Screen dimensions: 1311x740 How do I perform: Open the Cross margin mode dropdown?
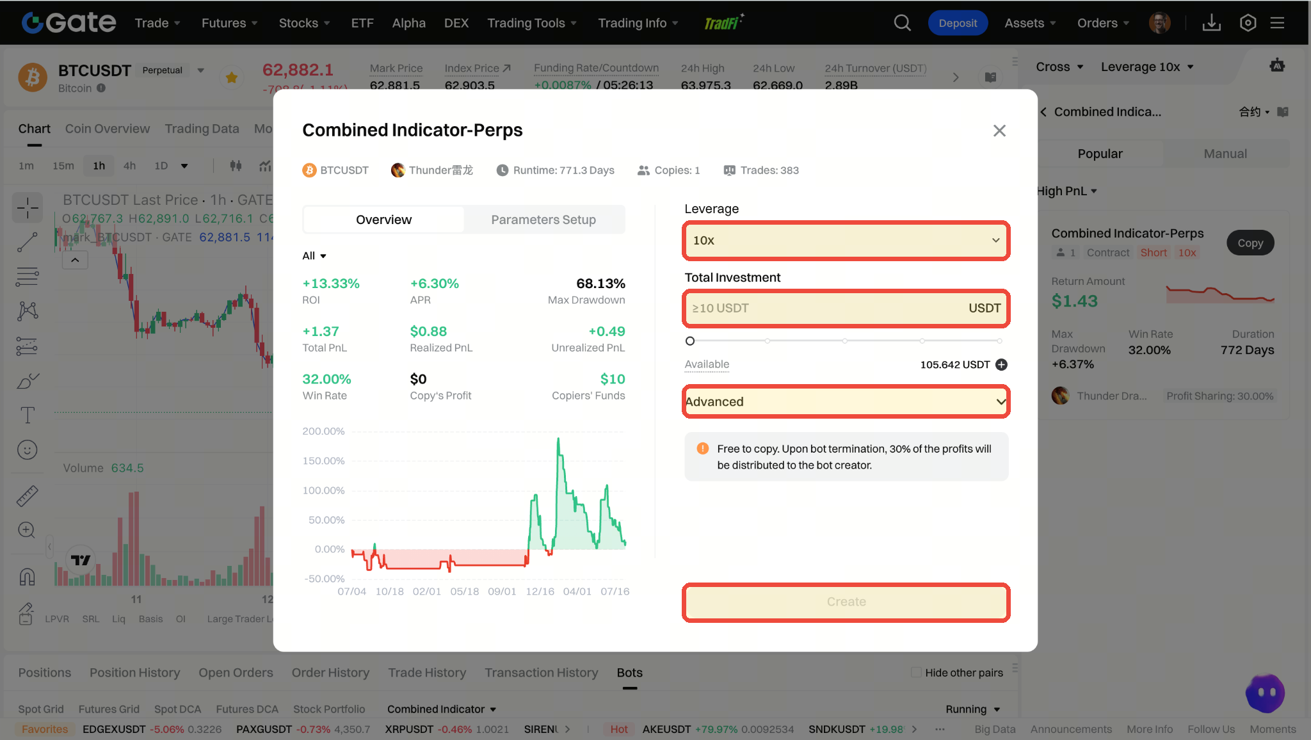pyautogui.click(x=1059, y=67)
